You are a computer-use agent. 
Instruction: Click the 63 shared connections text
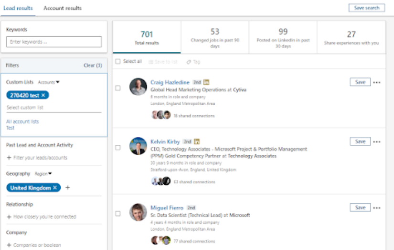tap(194, 182)
